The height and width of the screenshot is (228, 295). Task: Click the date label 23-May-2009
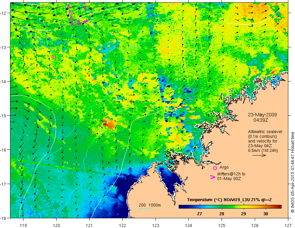[x=262, y=115]
